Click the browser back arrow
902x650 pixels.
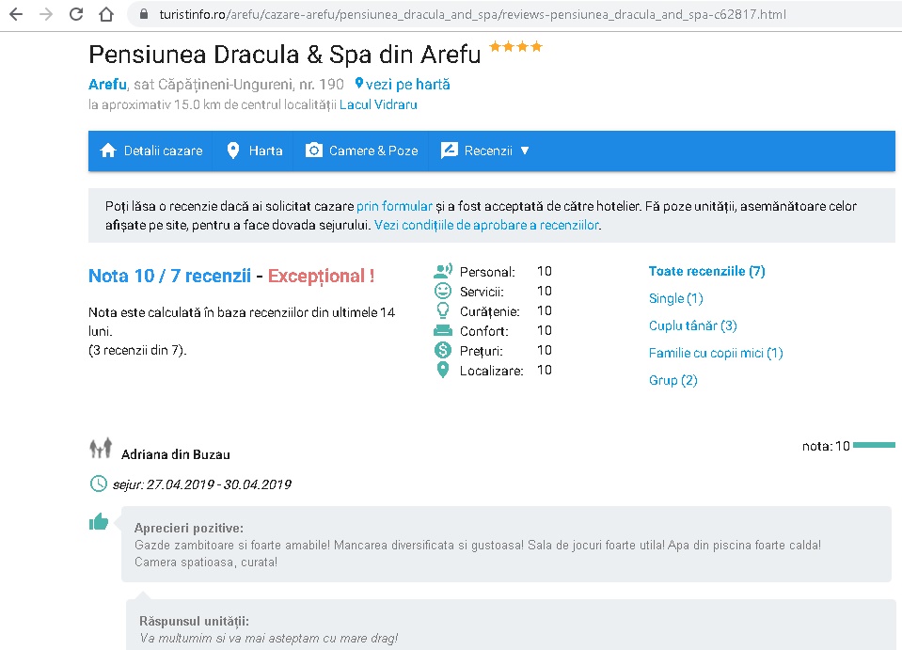coord(16,15)
